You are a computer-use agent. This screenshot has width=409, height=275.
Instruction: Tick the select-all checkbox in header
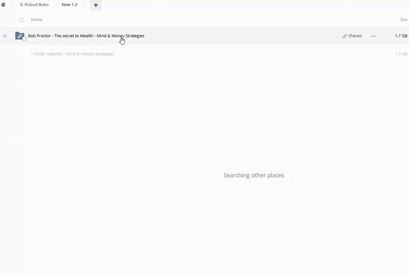(x=22, y=20)
